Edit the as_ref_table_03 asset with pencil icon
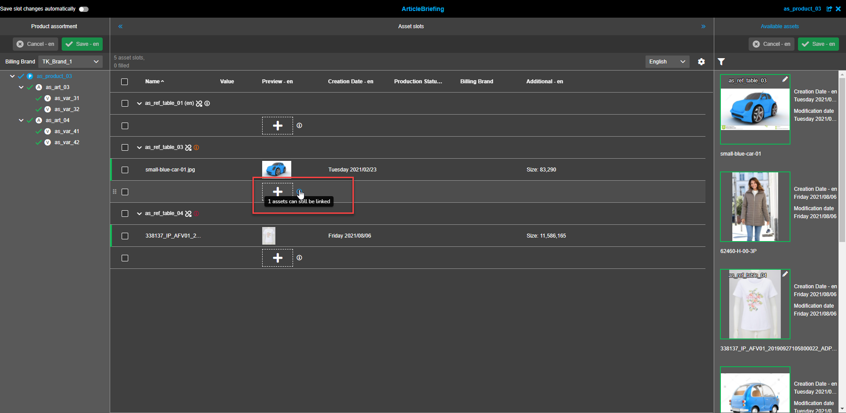Image resolution: width=846 pixels, height=413 pixels. pos(786,79)
